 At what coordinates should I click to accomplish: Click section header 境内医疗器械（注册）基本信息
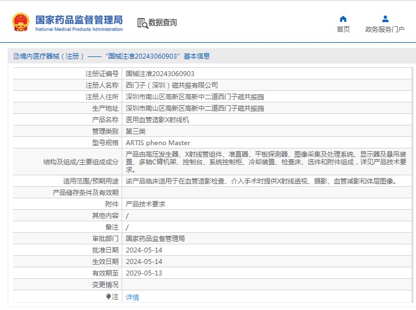point(112,56)
